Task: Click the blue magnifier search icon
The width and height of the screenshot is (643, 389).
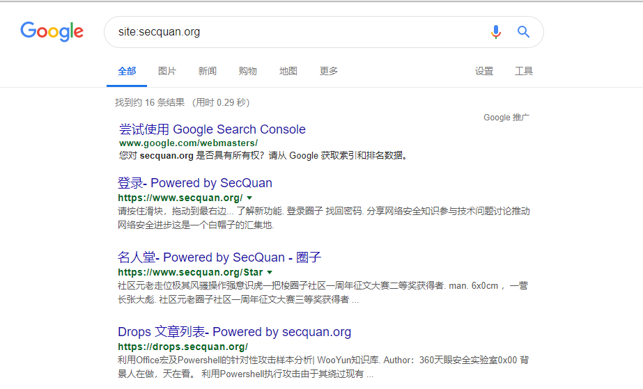Action: (x=523, y=32)
